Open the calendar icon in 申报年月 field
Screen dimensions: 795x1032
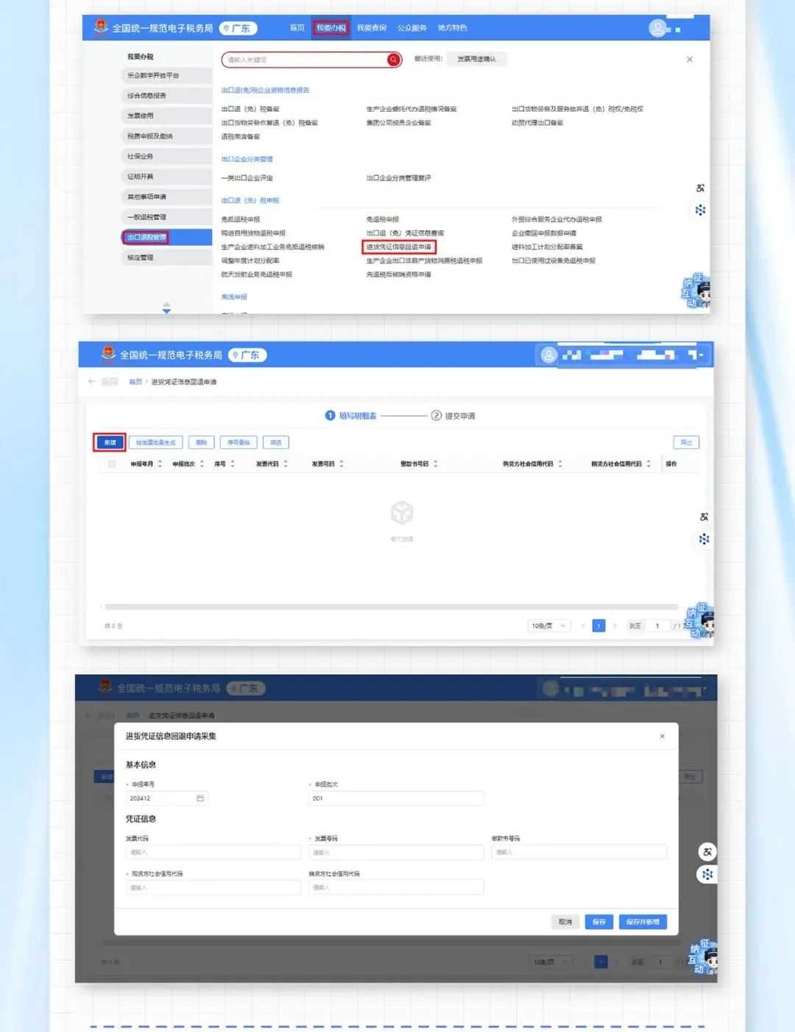tap(200, 798)
